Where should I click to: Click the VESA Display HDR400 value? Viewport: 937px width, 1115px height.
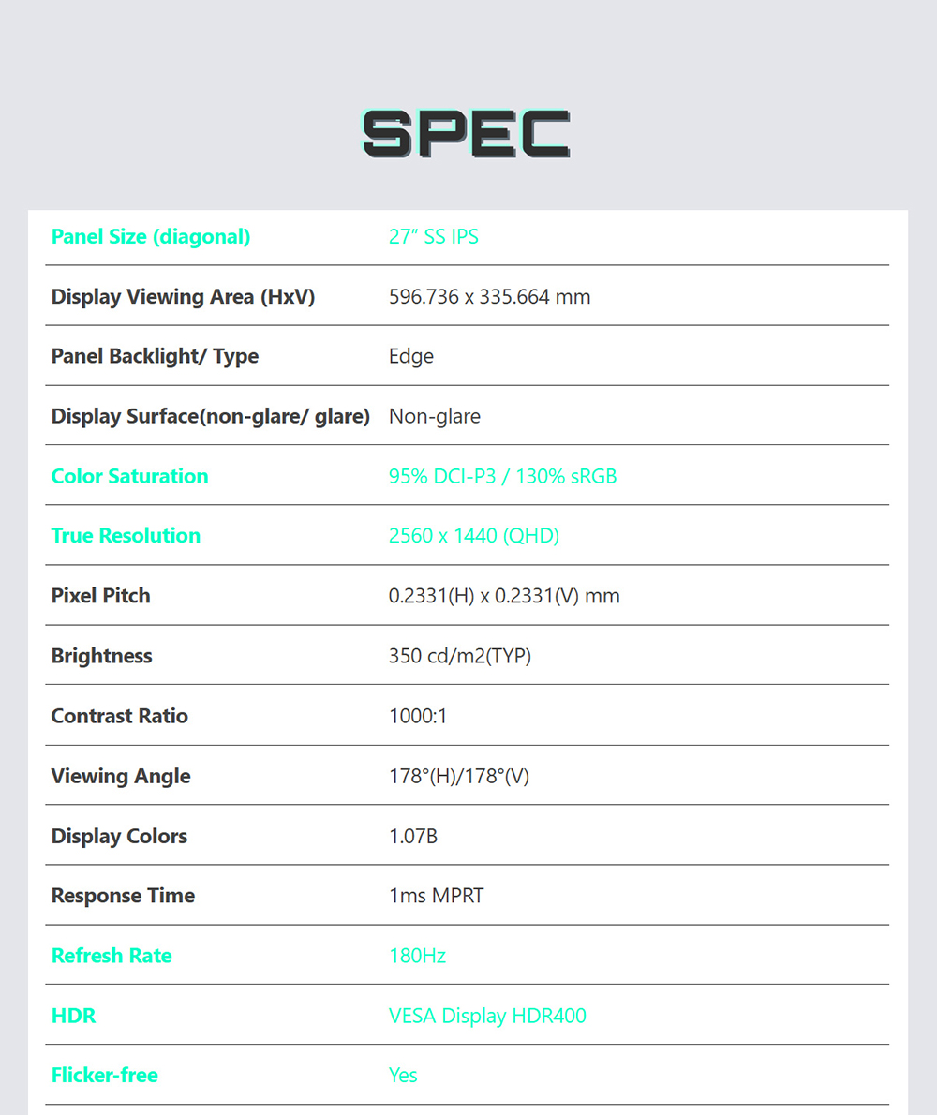(487, 1016)
